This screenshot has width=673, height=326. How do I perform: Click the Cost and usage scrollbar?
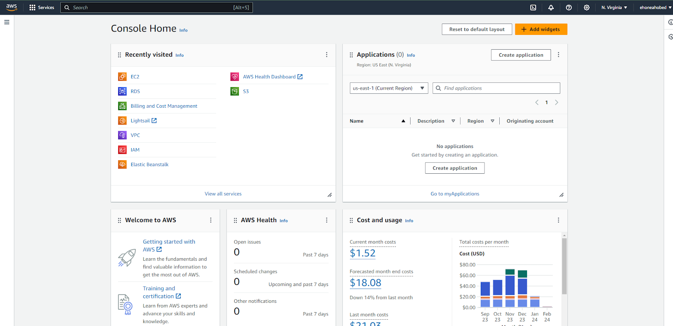[564, 266]
